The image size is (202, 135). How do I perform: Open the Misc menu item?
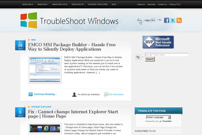[114, 4]
